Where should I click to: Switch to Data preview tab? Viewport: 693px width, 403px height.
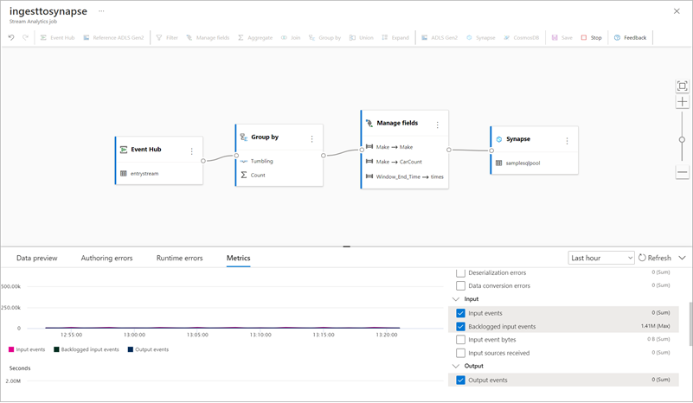[36, 258]
